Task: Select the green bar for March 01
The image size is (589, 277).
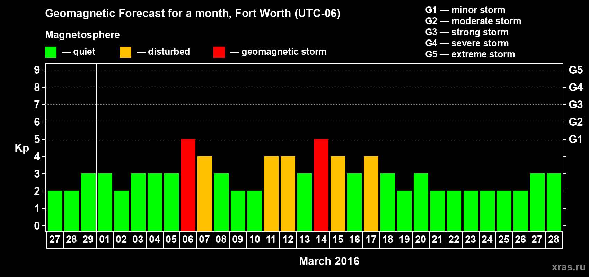Action: tap(105, 203)
